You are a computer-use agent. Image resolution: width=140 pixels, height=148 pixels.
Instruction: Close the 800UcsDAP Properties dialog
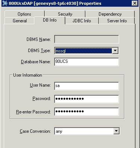pyautogui.click(x=135, y=3)
